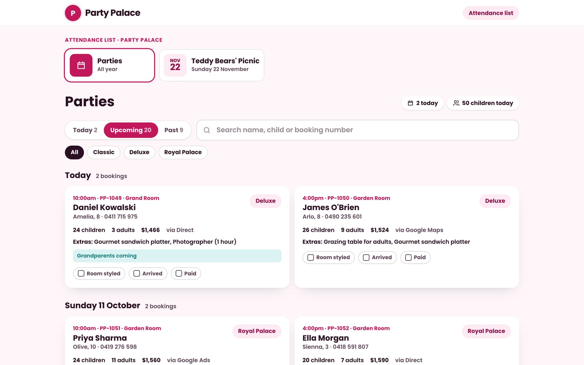Tick Room styled for Daniel Kowalski
Image resolution: width=584 pixels, height=365 pixels.
[99, 274]
